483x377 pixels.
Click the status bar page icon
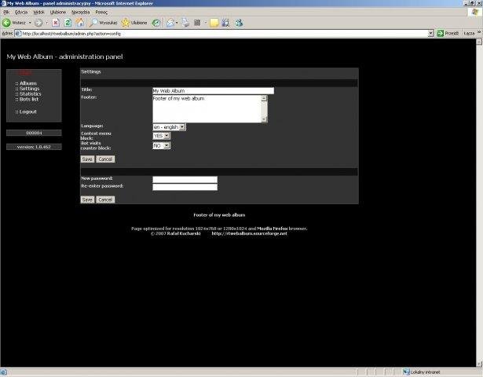tap(3, 372)
